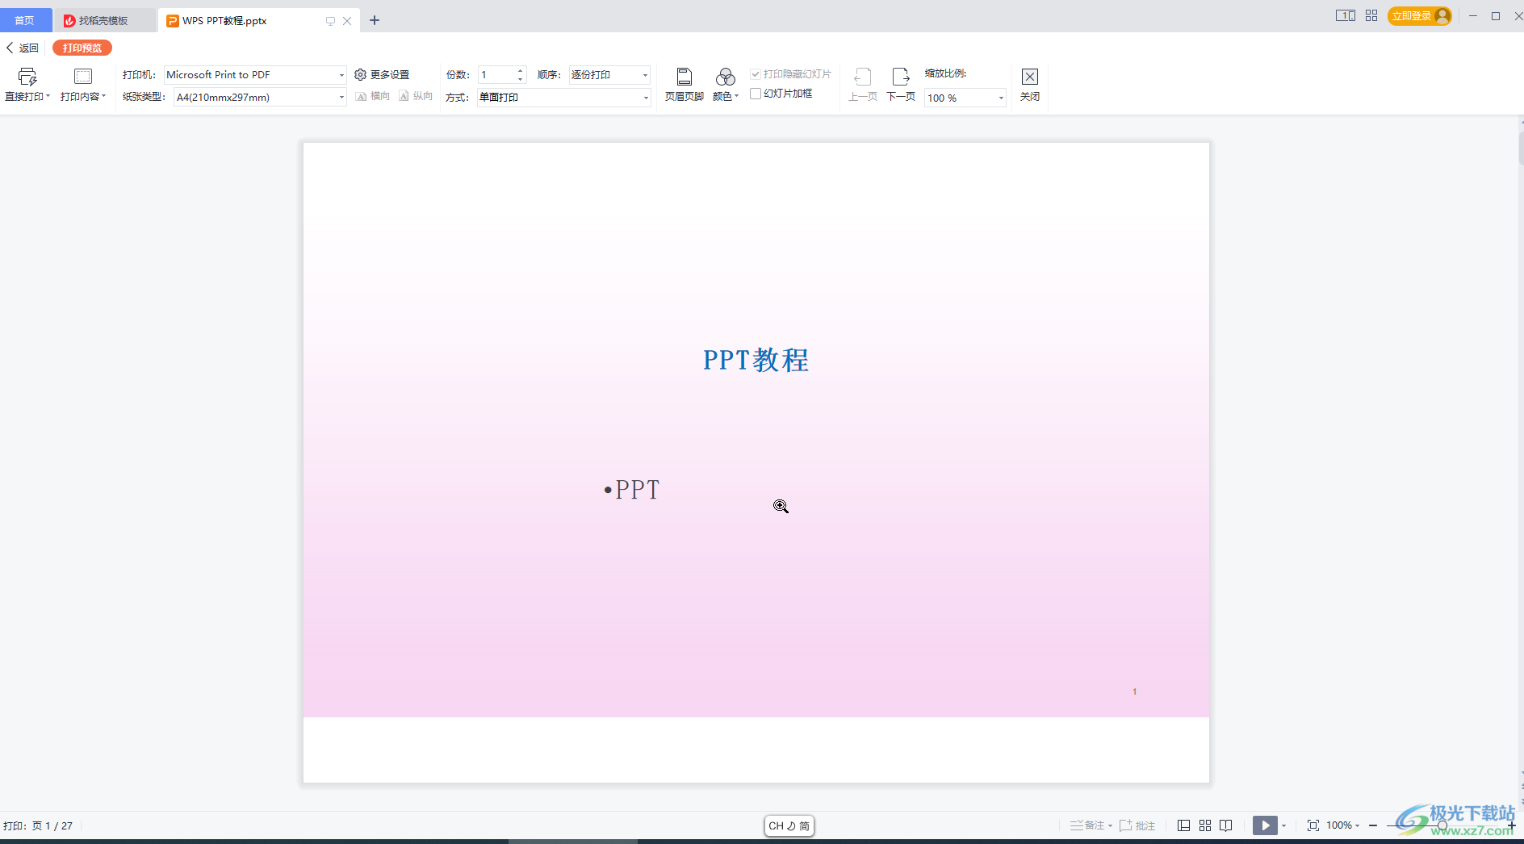
Task: Expand the Print Content dropdown arrow
Action: coord(104,96)
